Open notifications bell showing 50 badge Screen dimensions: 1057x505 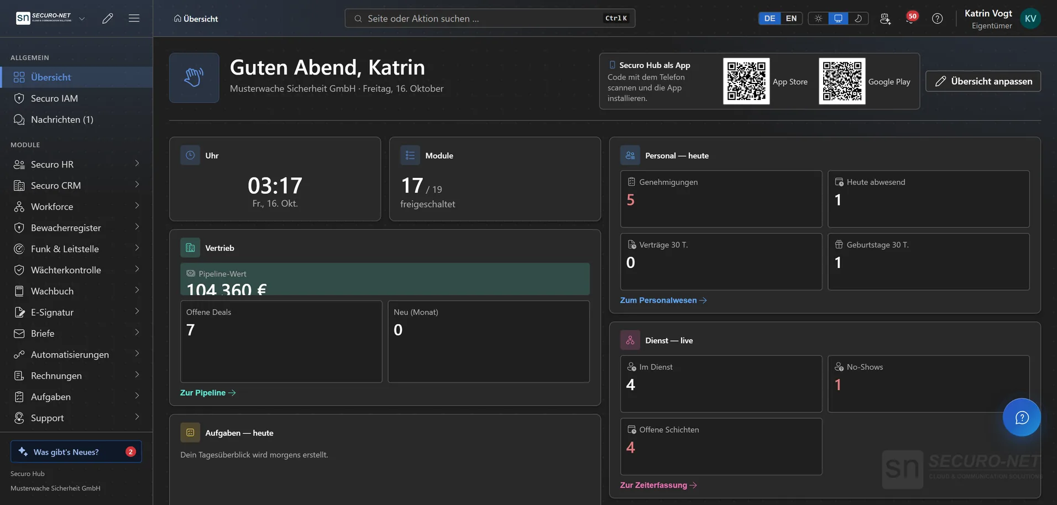(911, 18)
